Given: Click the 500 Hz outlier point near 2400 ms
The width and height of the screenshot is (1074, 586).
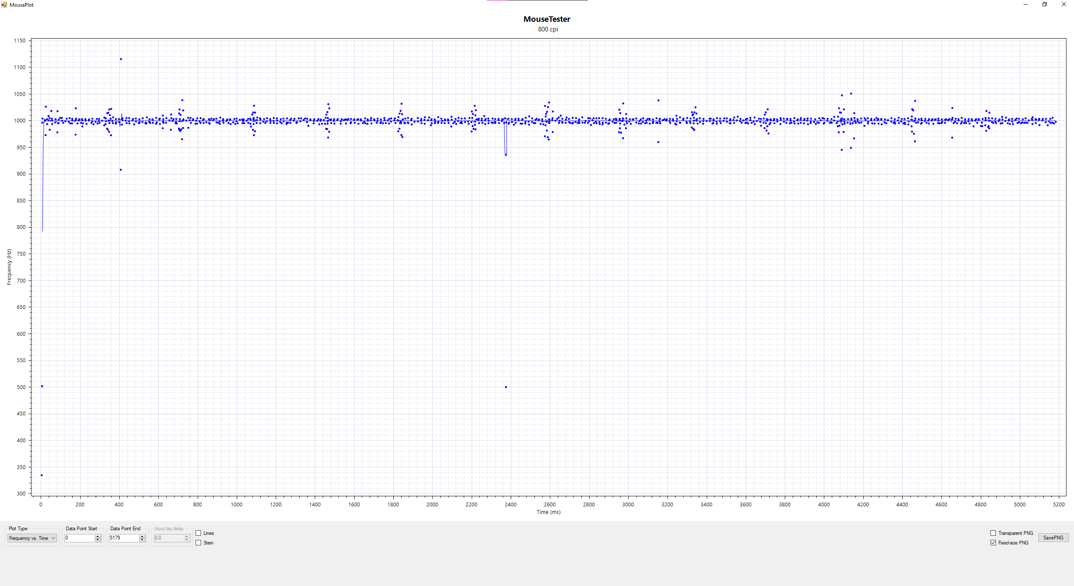Looking at the screenshot, I should (x=506, y=387).
